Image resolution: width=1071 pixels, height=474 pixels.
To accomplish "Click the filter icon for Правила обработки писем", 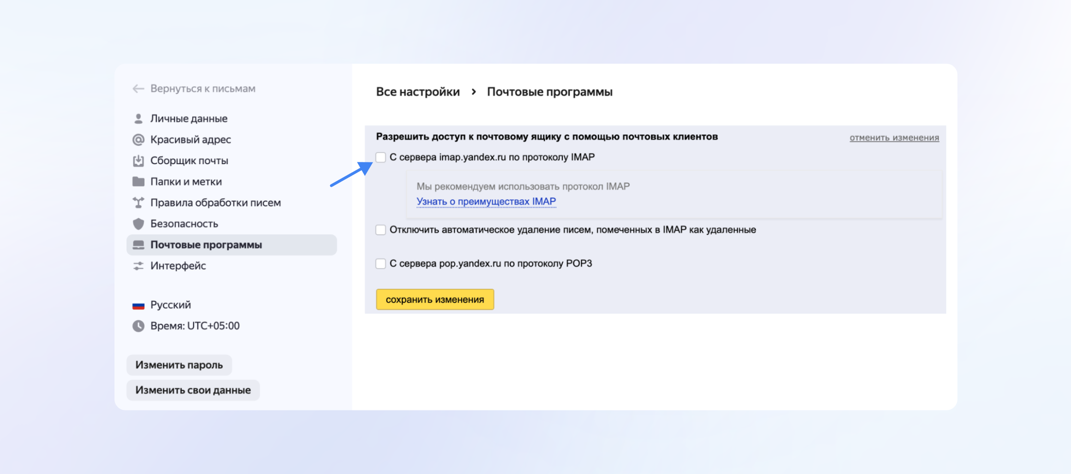I will [x=138, y=203].
